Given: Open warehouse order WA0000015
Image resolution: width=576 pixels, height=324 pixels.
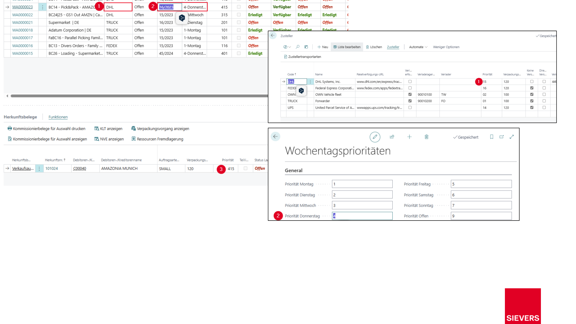Looking at the screenshot, I should pyautogui.click(x=22, y=53).
